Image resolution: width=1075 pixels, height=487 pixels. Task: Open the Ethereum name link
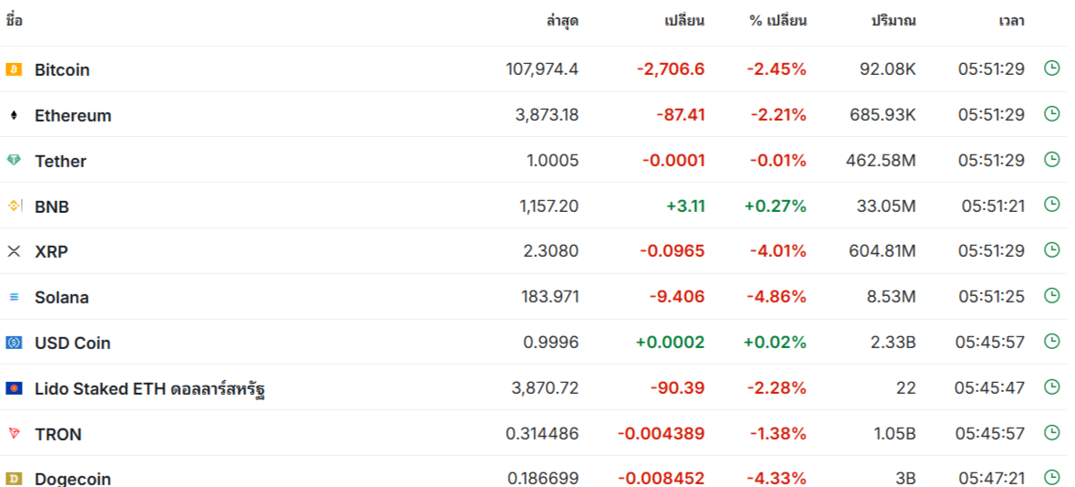tap(73, 115)
